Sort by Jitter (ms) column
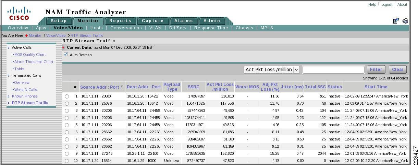 coord(292,87)
